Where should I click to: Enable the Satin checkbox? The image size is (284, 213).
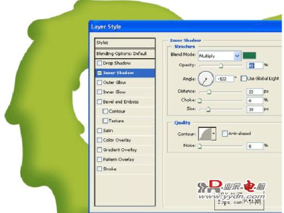(x=99, y=131)
